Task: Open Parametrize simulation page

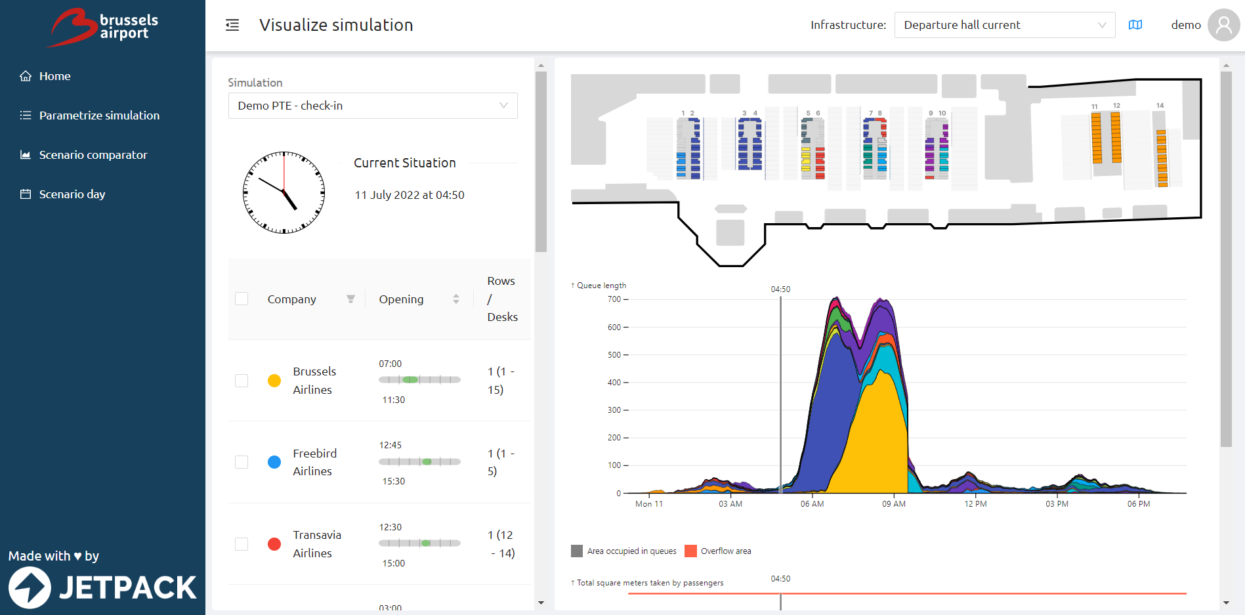Action: [x=99, y=116]
